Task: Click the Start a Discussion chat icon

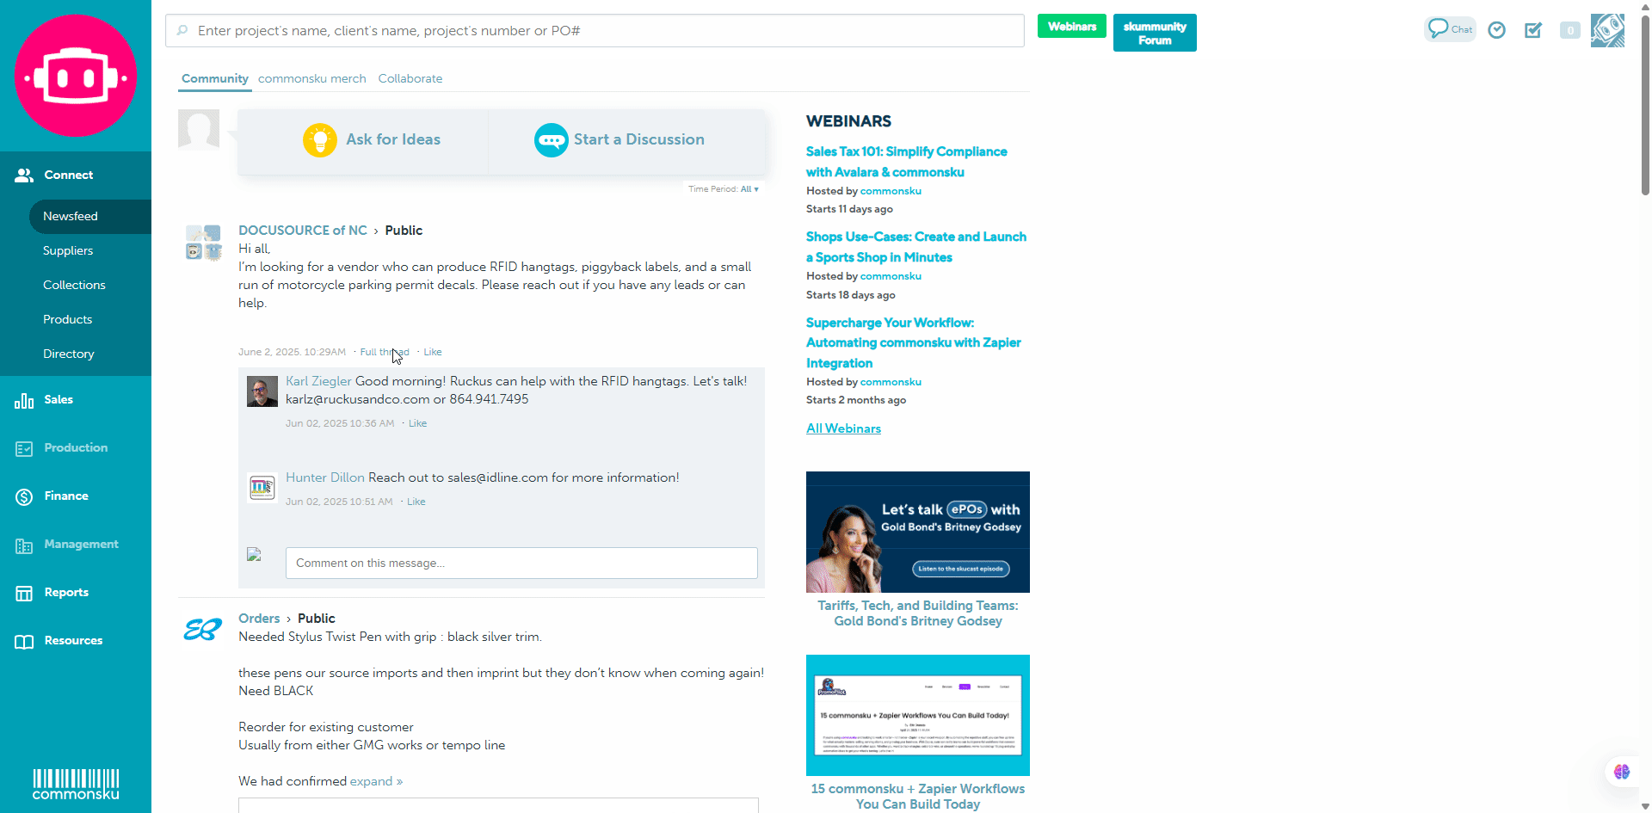Action: point(551,139)
